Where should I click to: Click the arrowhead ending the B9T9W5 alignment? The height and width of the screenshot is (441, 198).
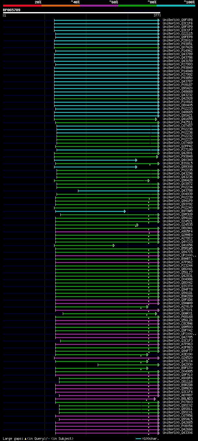pos(125,211)
